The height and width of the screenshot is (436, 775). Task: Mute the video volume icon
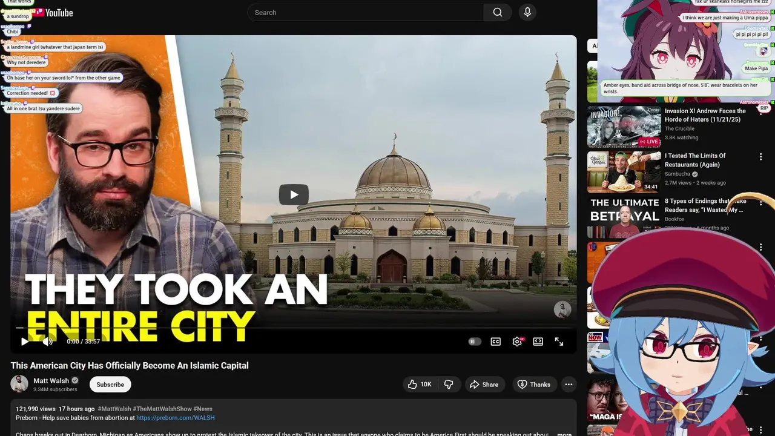coord(48,342)
